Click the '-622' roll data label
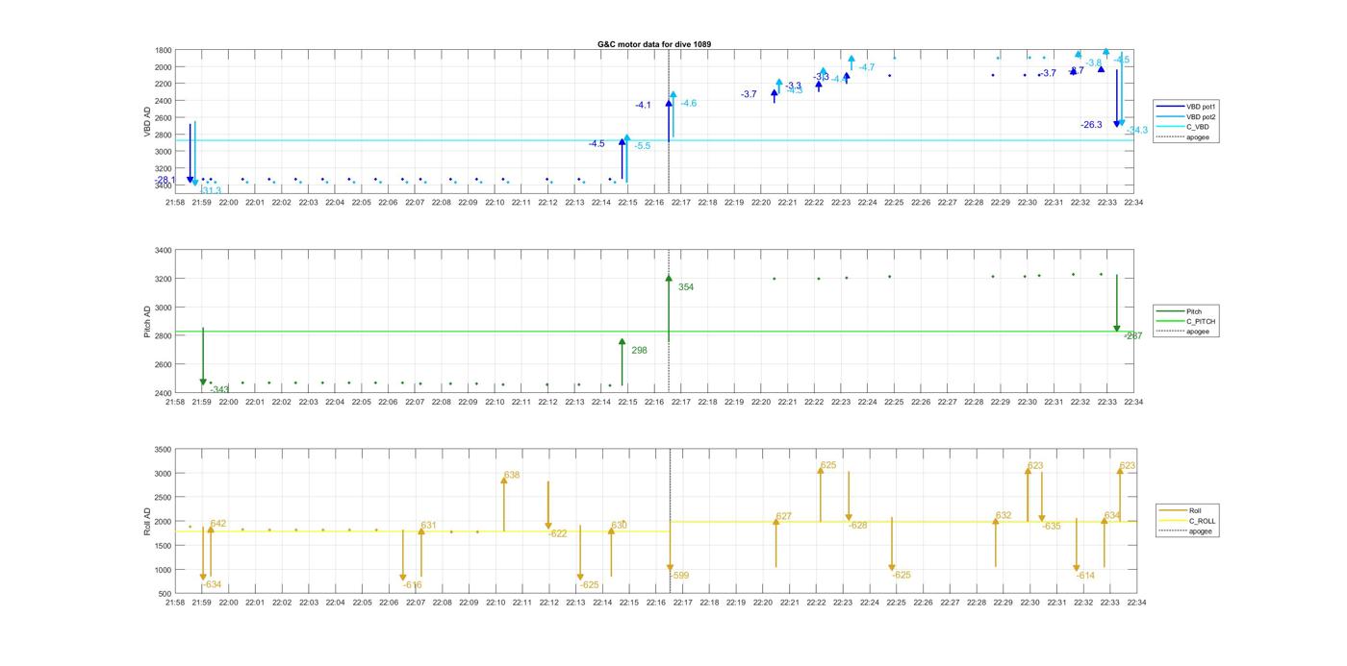The height and width of the screenshot is (666, 1347). pyautogui.click(x=558, y=533)
